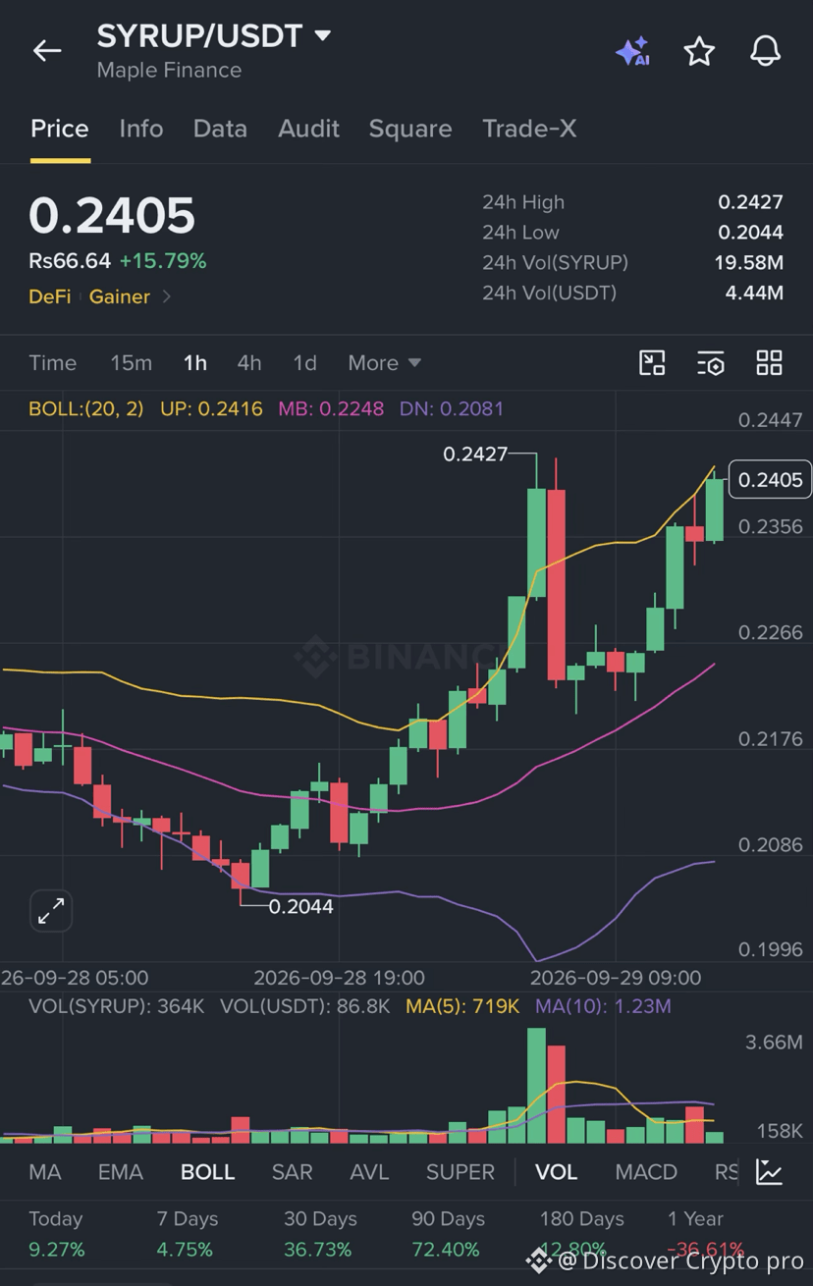Open chart settings icon

(711, 363)
